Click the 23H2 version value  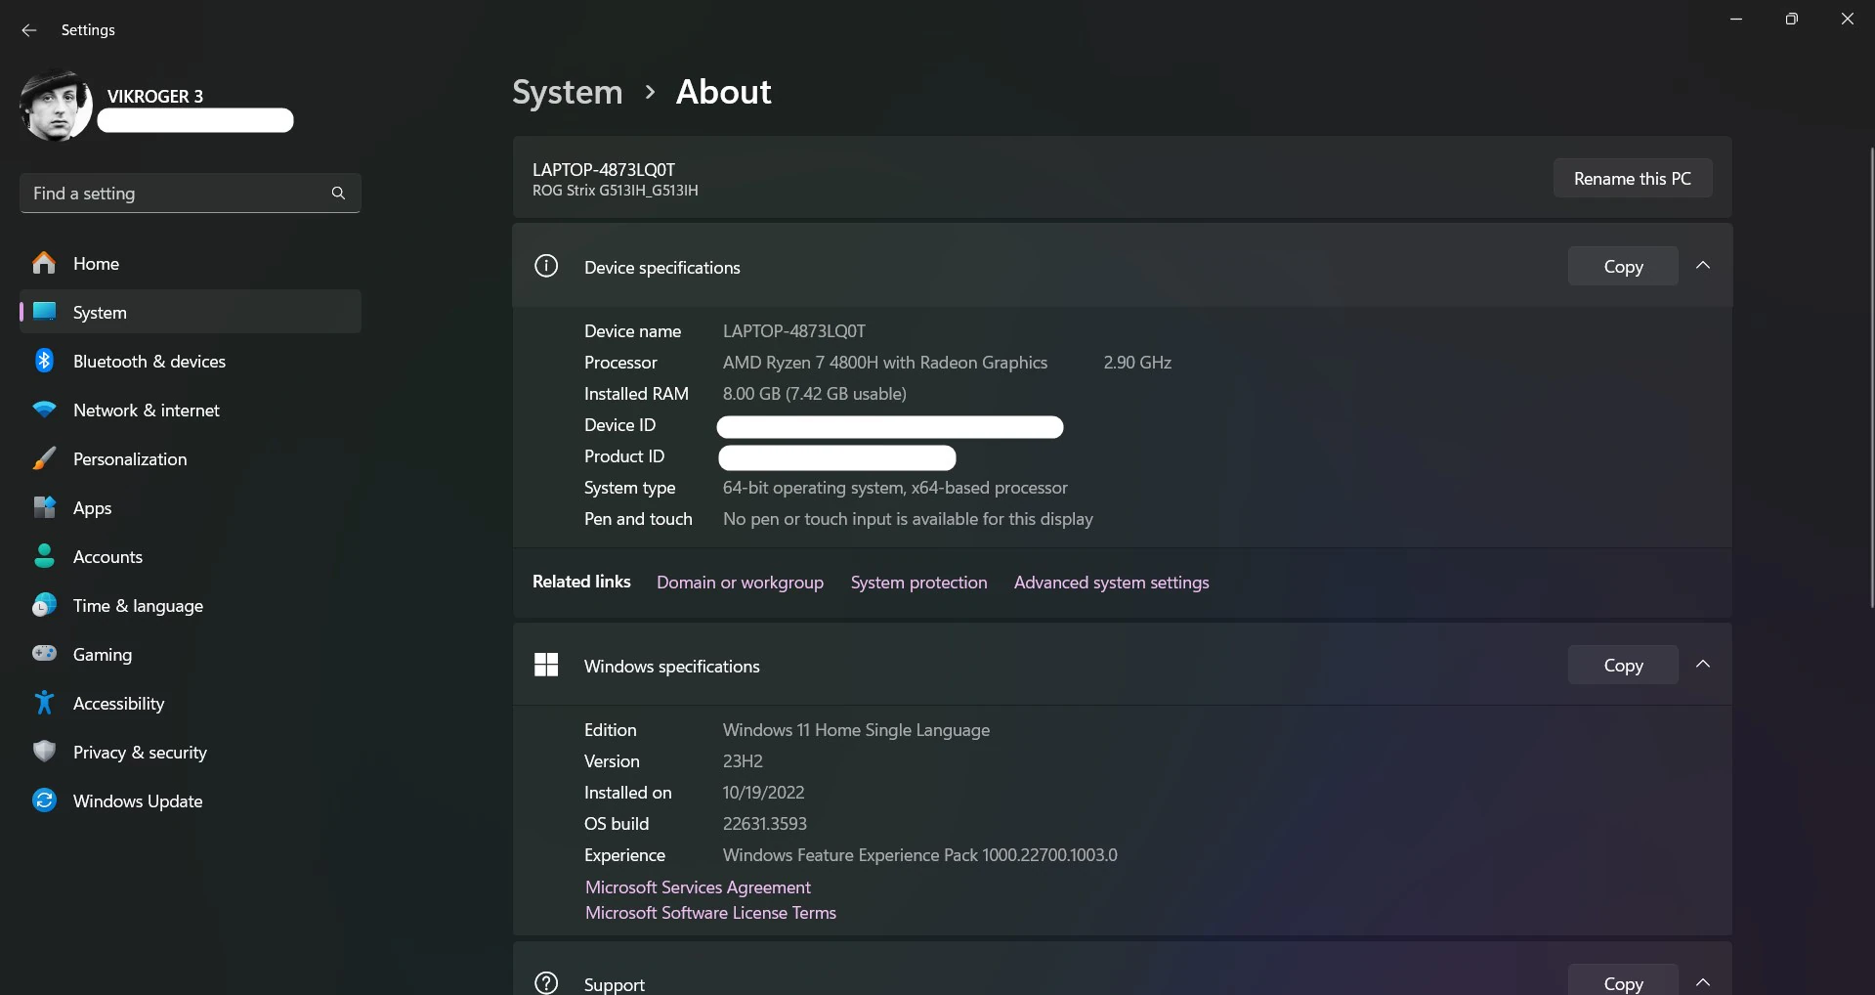coord(743,761)
